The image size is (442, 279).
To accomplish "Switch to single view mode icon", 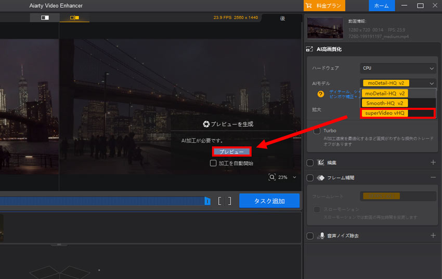I will click(x=45, y=18).
